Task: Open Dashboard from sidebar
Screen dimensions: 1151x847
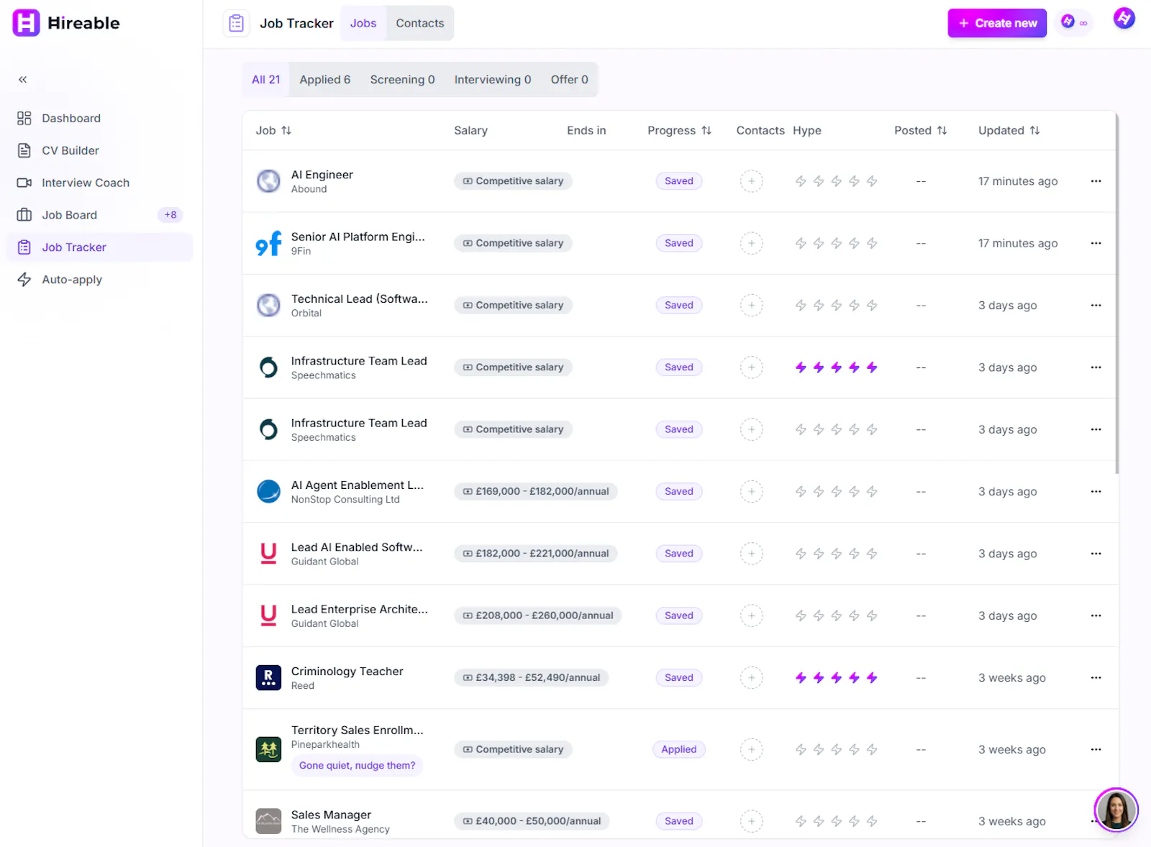Action: coord(70,118)
